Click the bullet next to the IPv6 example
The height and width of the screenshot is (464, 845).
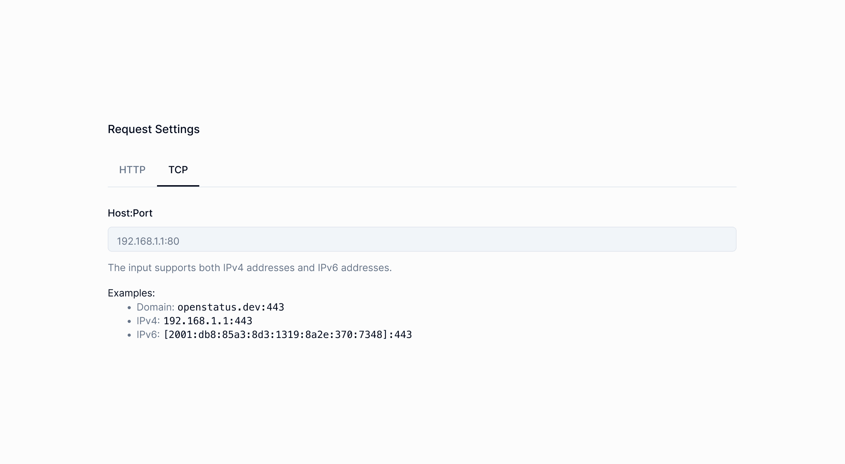(x=129, y=336)
